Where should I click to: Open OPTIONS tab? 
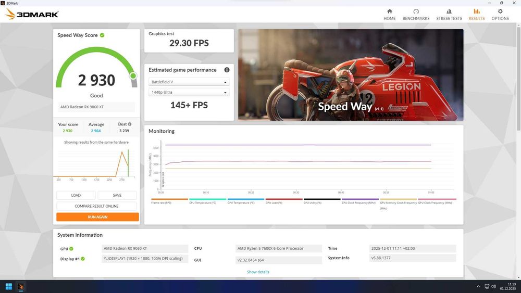500,15
